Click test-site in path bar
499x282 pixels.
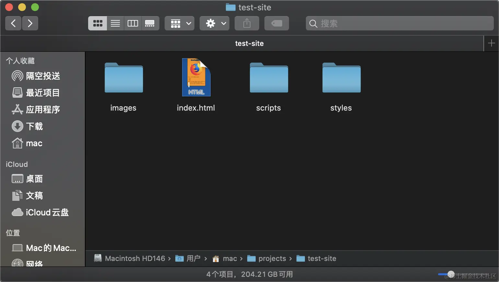click(317, 258)
